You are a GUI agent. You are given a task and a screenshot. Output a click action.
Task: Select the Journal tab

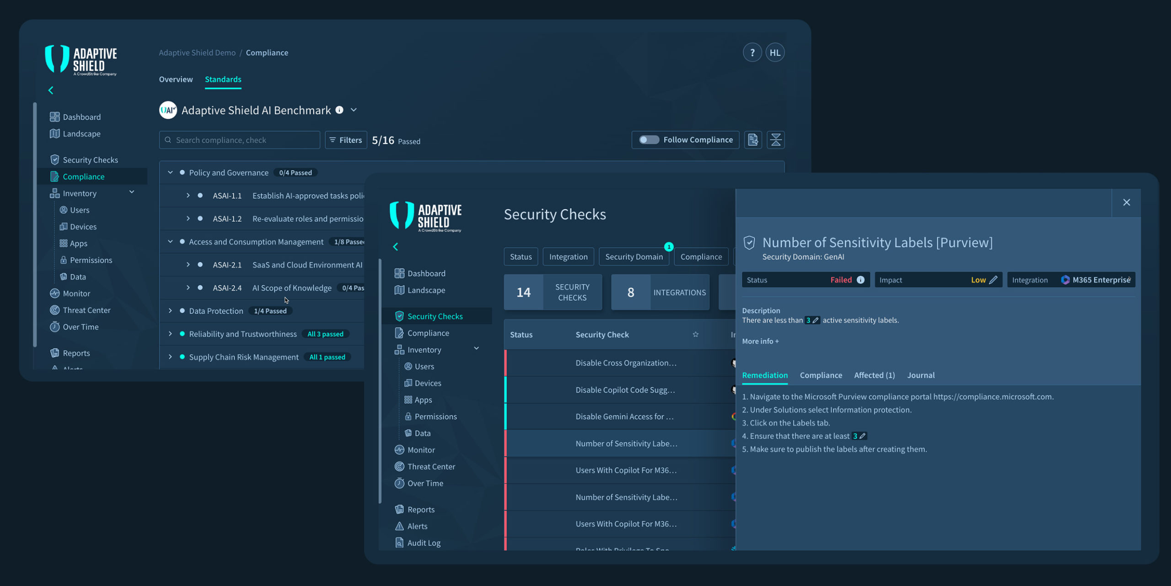tap(921, 375)
